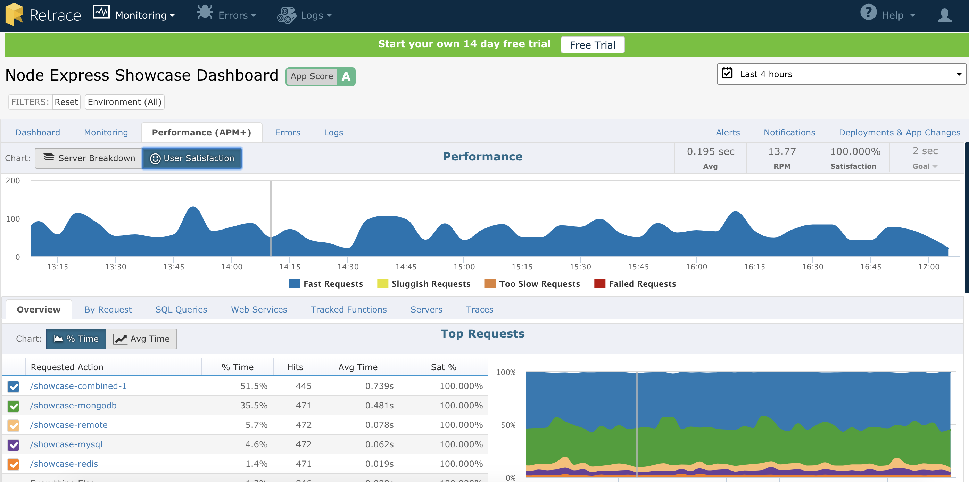
Task: Click the calendar icon in time range
Action: coord(727,73)
